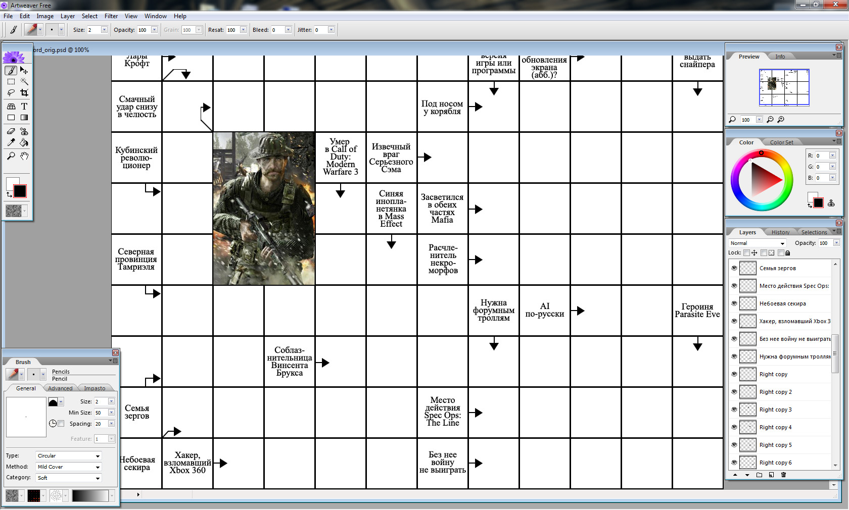Pick the Magic Wand tool
Screen dimensions: 849x510
24,81
